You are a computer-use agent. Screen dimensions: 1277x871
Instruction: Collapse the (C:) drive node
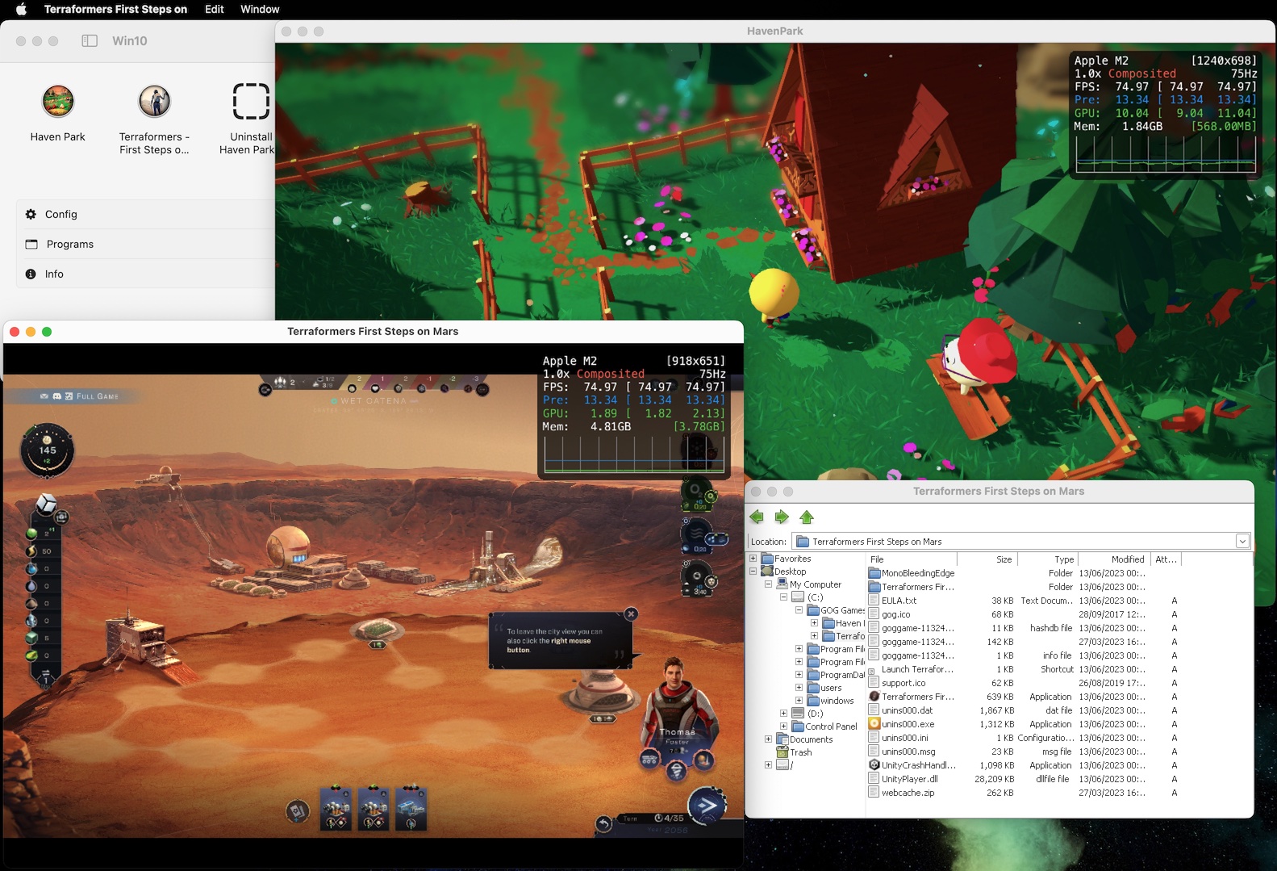(783, 597)
